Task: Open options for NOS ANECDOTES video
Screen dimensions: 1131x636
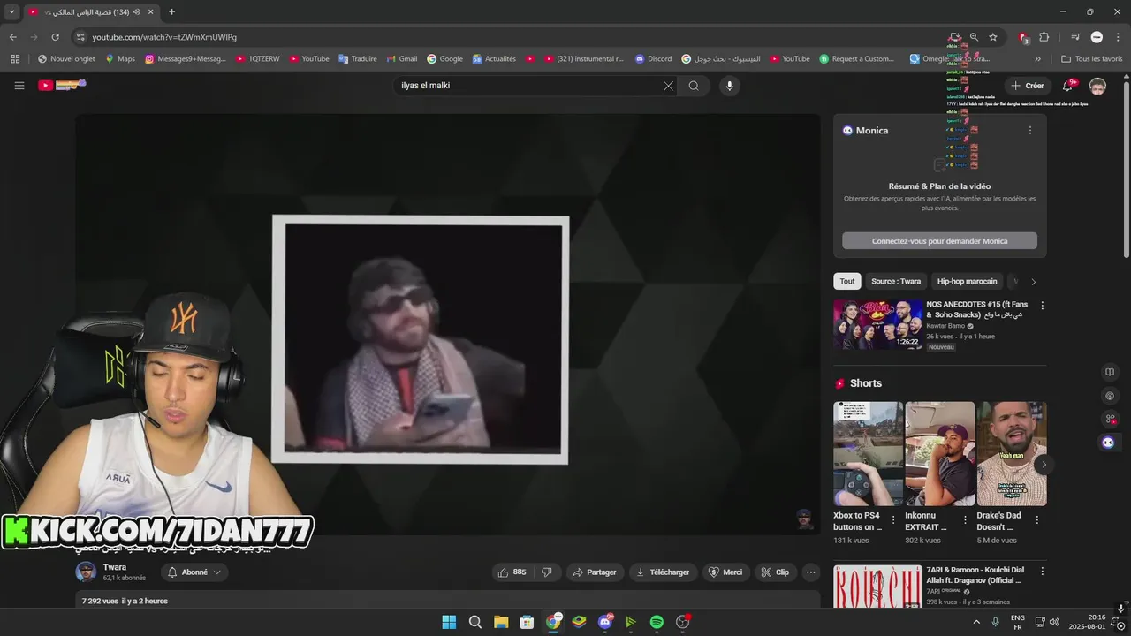Action: pyautogui.click(x=1042, y=306)
